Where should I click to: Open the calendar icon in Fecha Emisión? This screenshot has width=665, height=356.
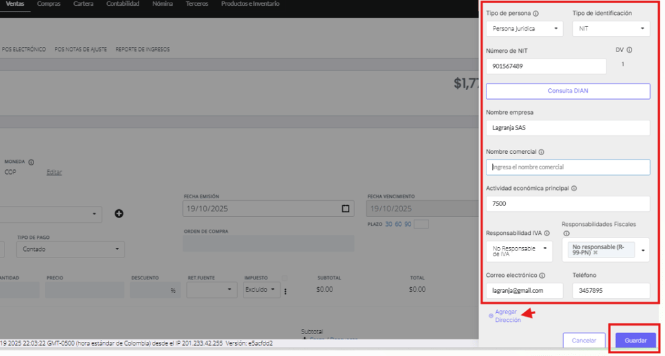[x=345, y=209]
